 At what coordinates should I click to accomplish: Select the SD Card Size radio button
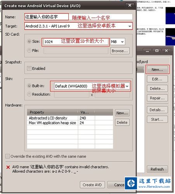[29, 41]
